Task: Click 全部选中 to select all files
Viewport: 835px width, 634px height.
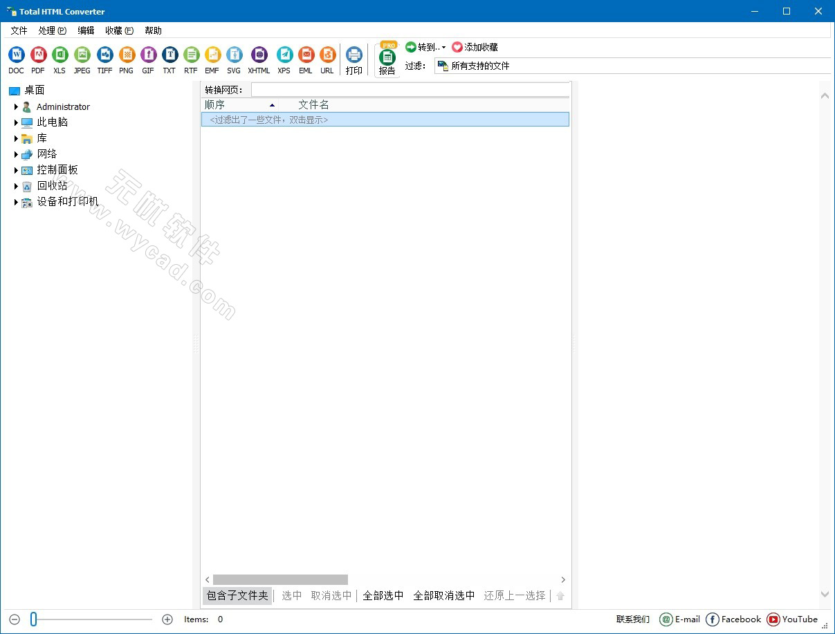Action: (x=383, y=595)
